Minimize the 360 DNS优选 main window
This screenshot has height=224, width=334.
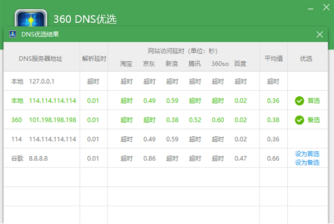click(x=311, y=9)
